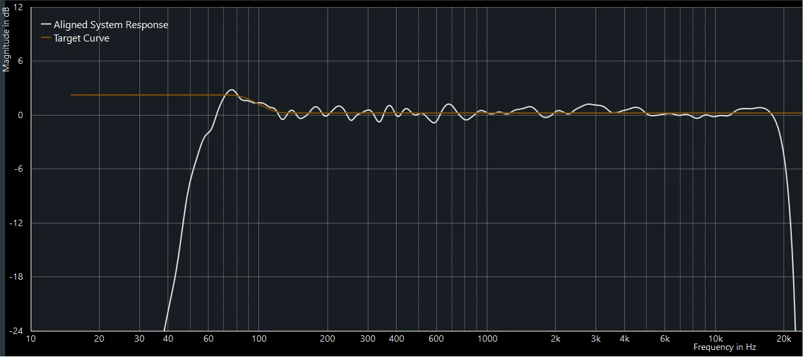
Task: Click the 1000 Hz frequency tick label
Action: point(487,338)
